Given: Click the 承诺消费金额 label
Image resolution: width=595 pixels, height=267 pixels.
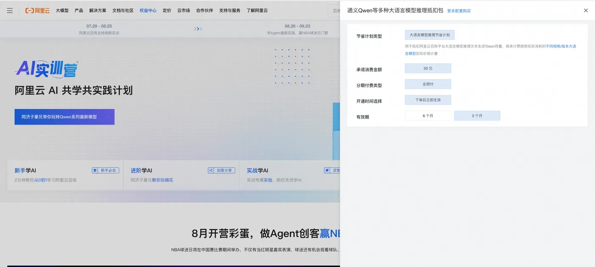Looking at the screenshot, I should tap(369, 69).
